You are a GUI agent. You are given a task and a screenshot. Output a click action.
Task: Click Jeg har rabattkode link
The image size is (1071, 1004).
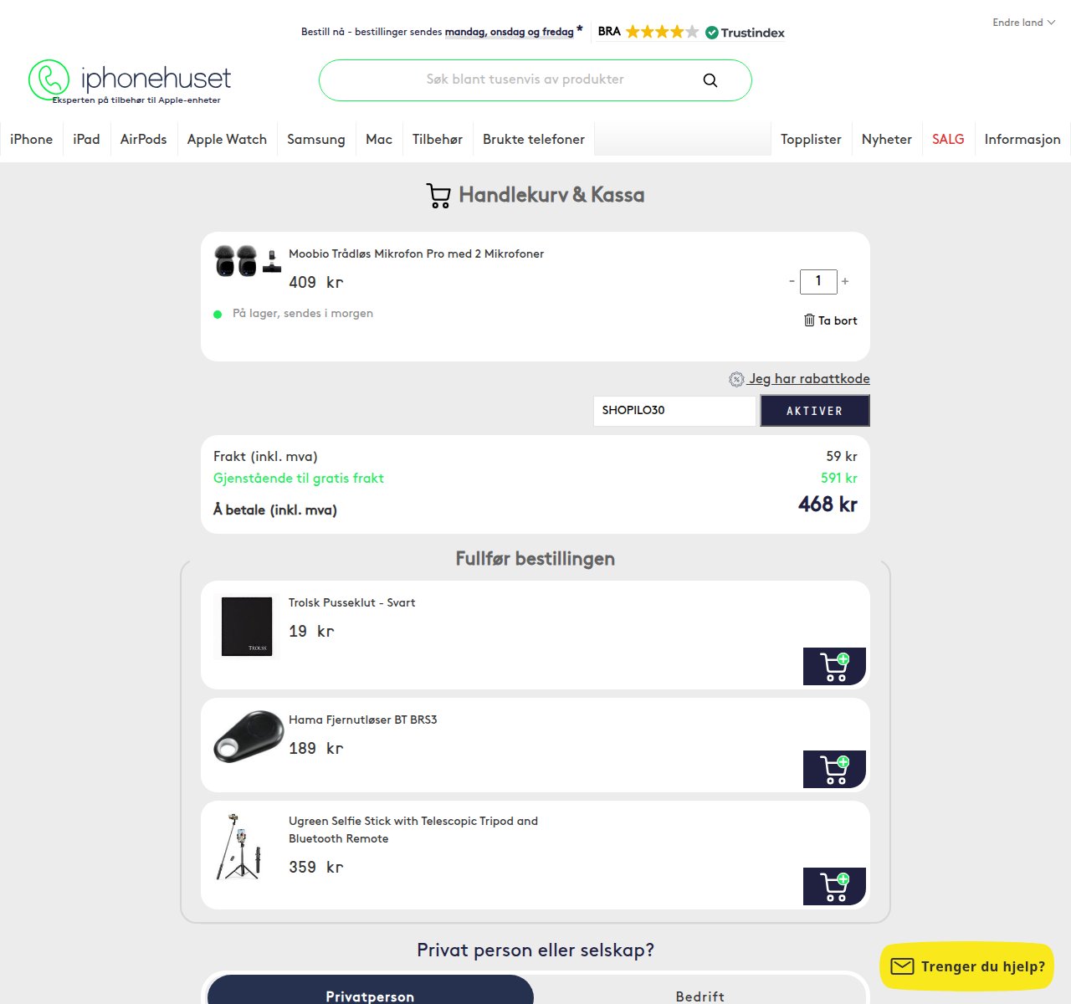808,379
